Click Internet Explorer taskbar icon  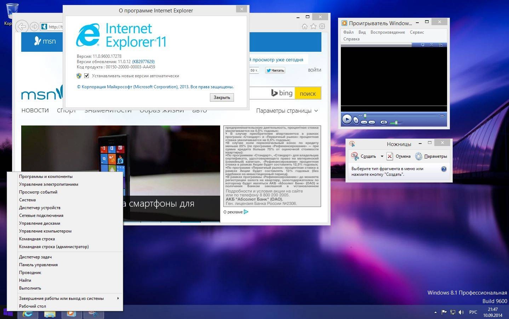(x=28, y=314)
